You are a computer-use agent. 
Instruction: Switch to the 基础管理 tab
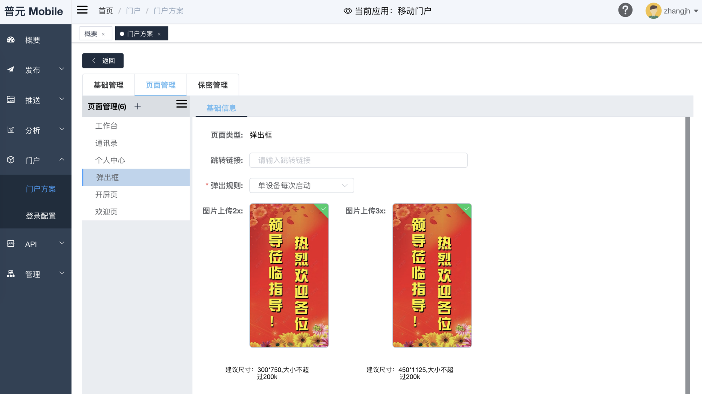point(109,85)
